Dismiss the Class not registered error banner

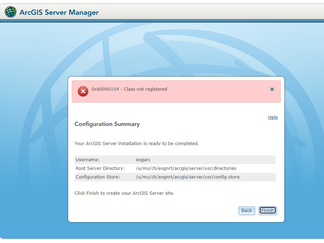pos(272,89)
